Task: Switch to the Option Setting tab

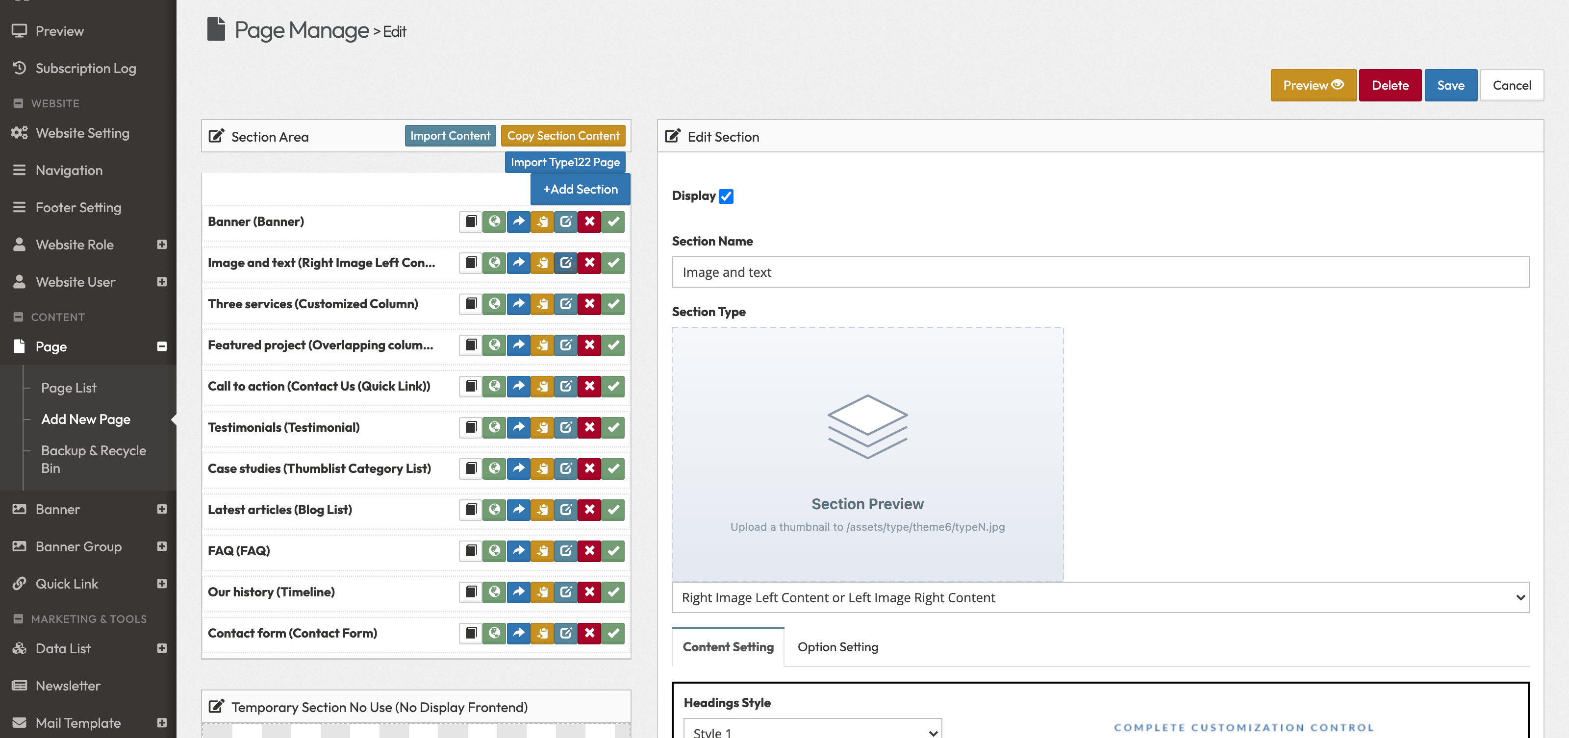Action: pos(837,647)
